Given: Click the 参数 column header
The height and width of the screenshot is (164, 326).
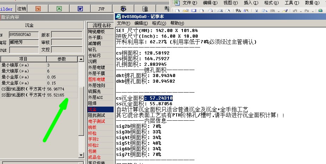Looking at the screenshot, I should 62,59.
